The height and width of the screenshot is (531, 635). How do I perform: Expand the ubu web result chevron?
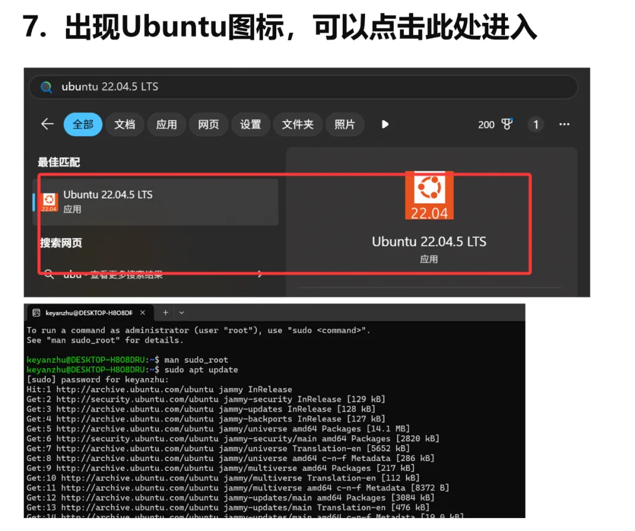[x=260, y=275]
